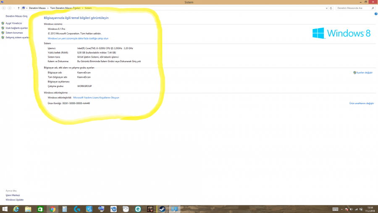Click shield icon beside Sistem koruması
378x213 pixels.
(x=3, y=33)
